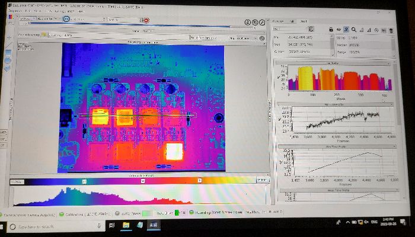The height and width of the screenshot is (237, 415).
Task: Click the middle marker on the color scale bar
Action: tap(143, 181)
